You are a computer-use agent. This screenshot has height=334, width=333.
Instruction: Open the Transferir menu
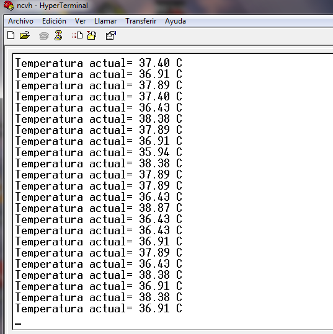point(141,21)
